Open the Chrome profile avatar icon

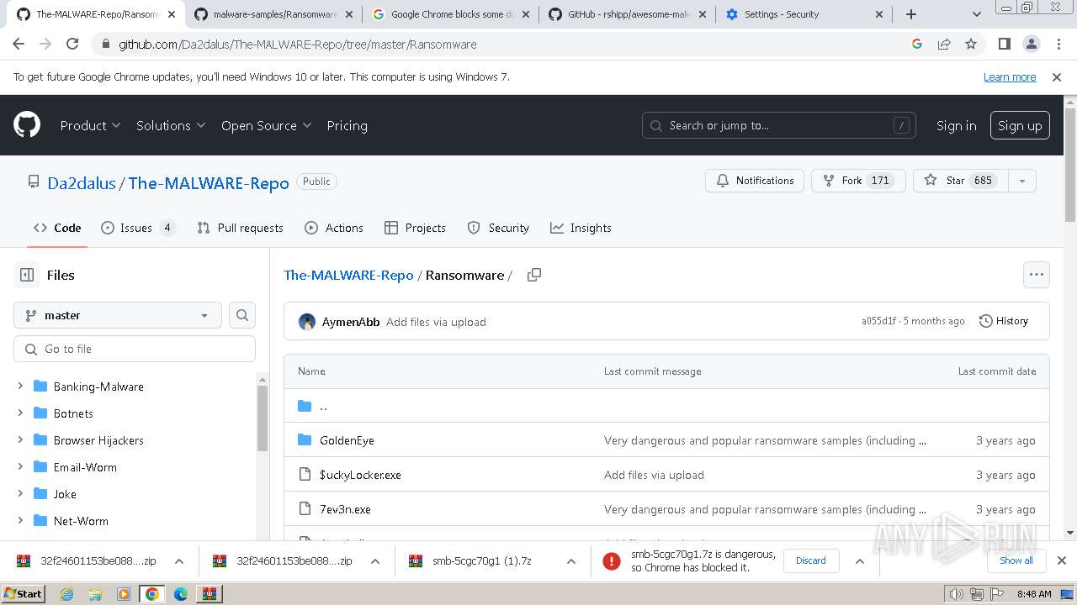(x=1031, y=44)
